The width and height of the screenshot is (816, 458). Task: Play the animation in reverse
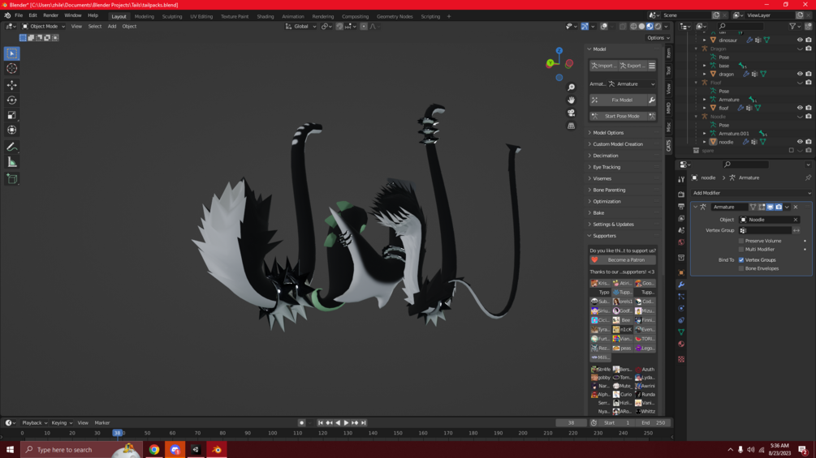coord(338,422)
